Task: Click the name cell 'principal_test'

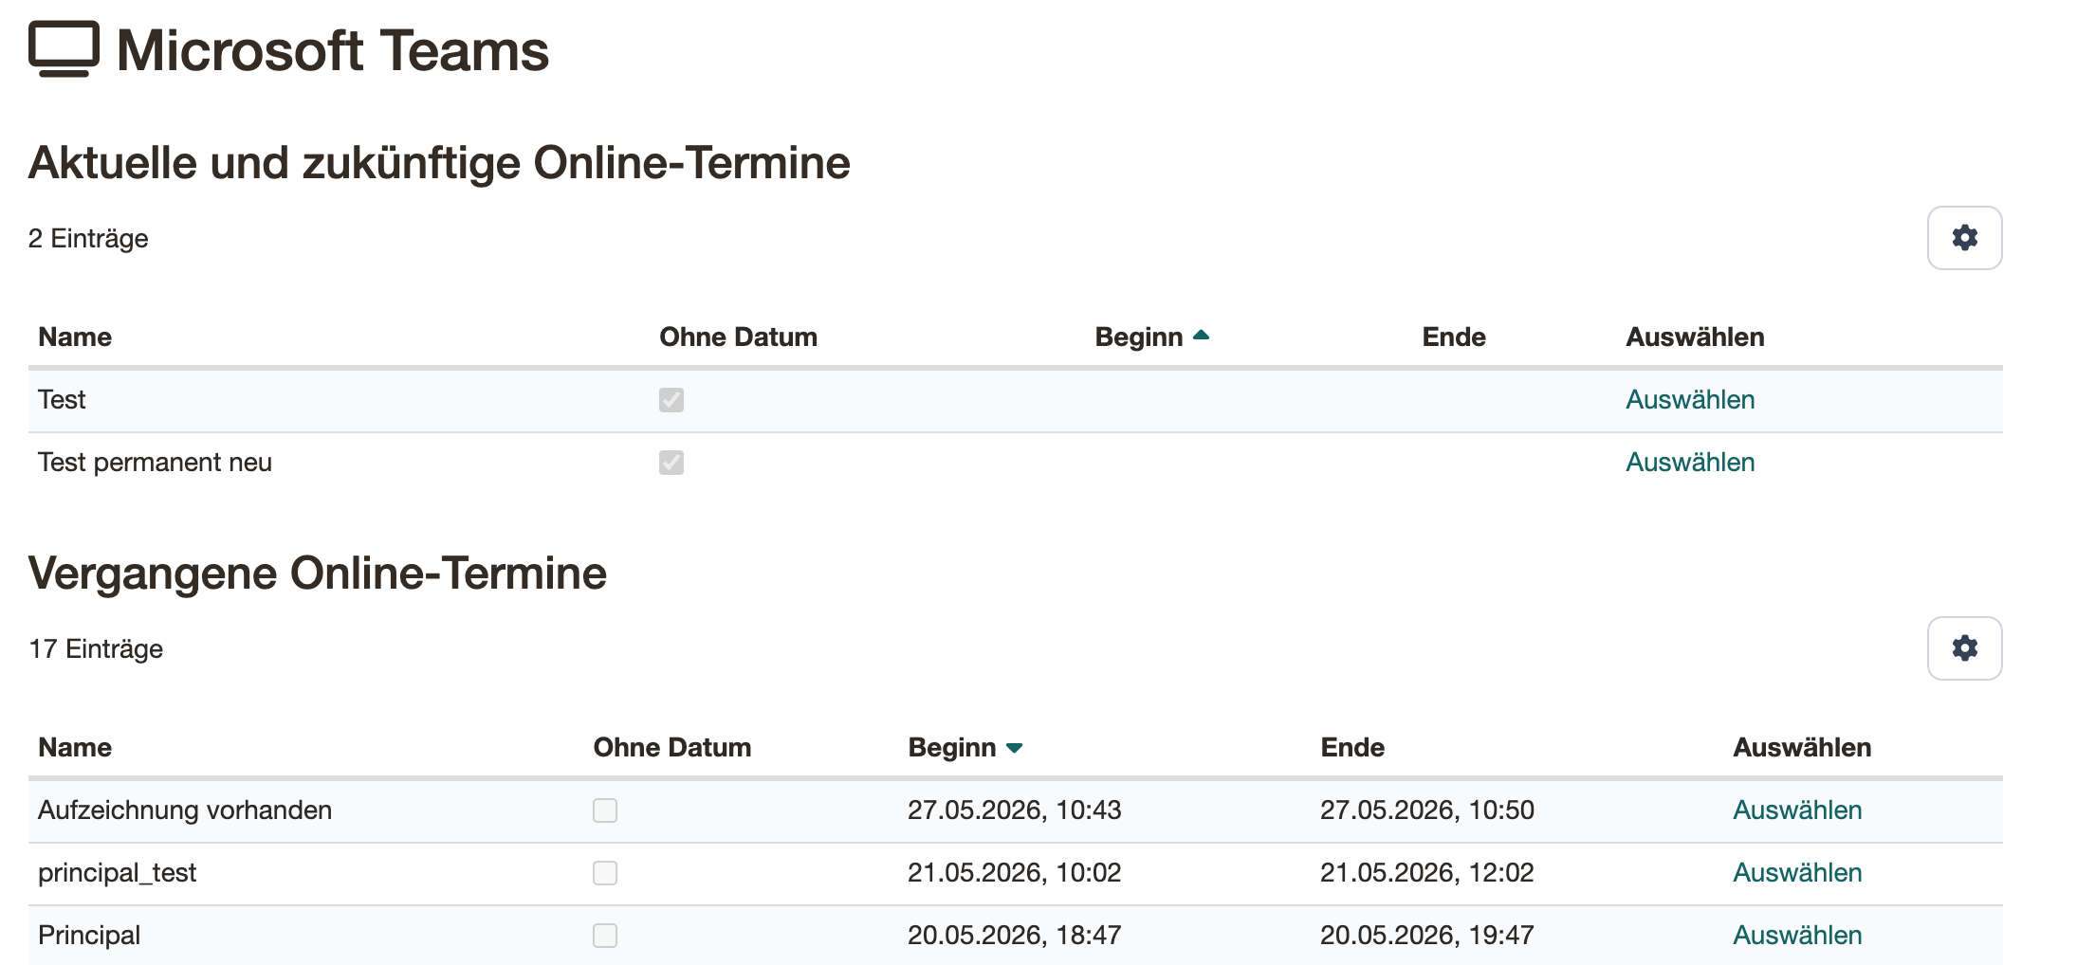Action: pyautogui.click(x=117, y=873)
